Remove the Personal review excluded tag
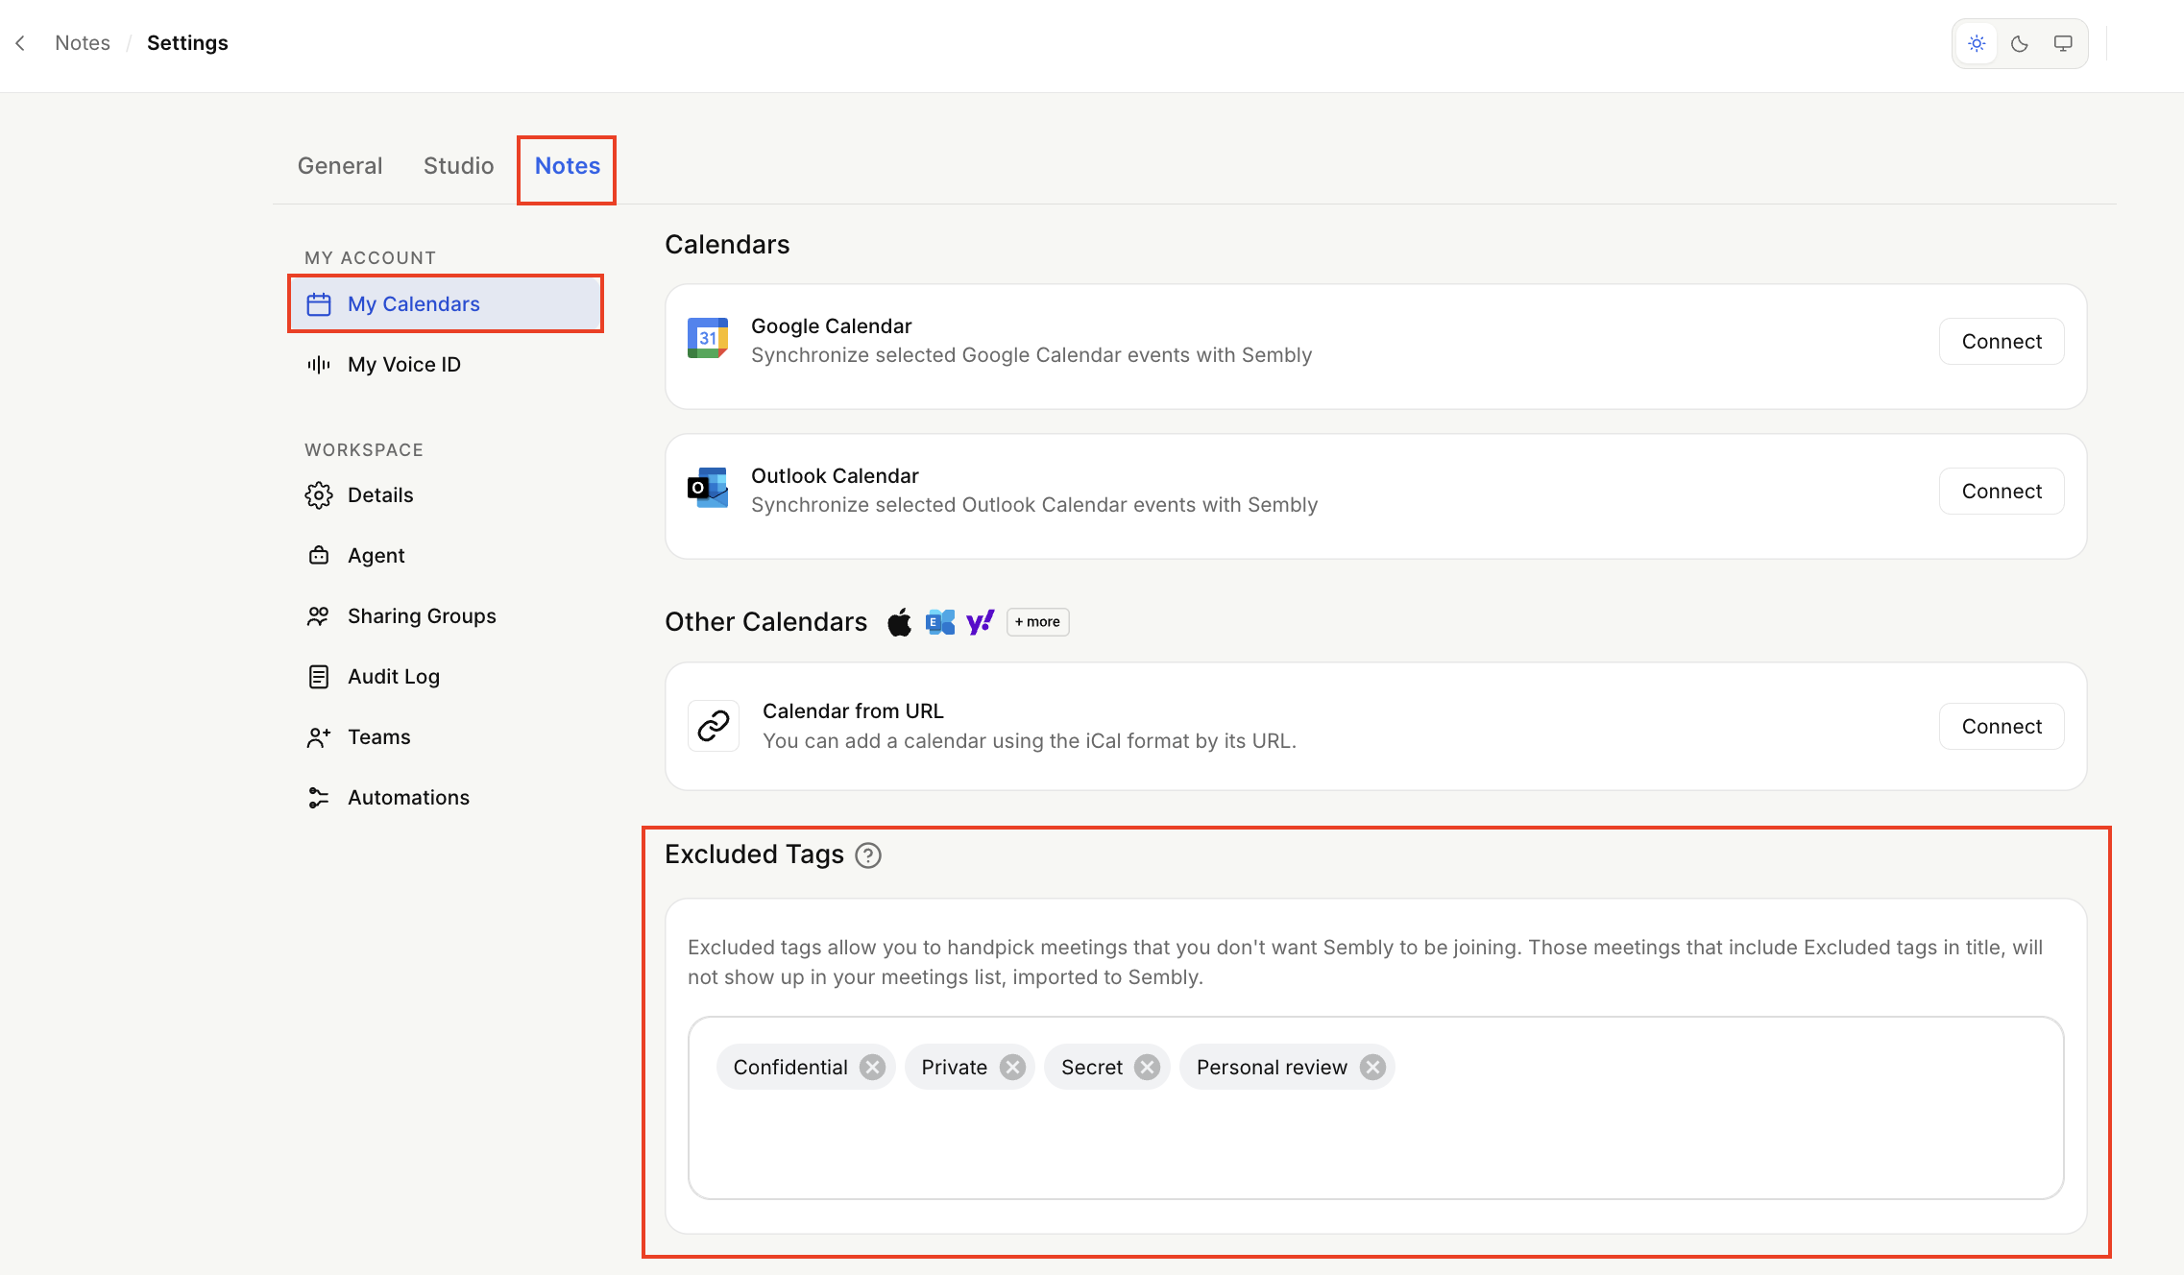The image size is (2184, 1275). tap(1373, 1068)
